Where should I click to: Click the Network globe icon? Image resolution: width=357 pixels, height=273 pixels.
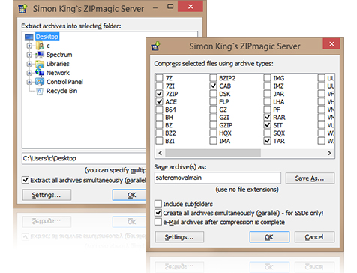[x=40, y=73]
